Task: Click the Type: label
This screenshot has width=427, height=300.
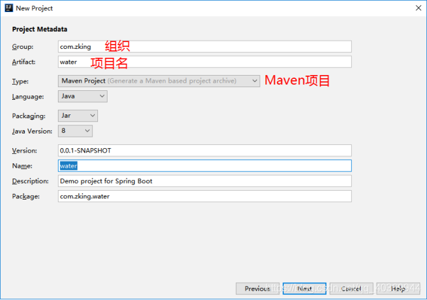Action: point(20,81)
